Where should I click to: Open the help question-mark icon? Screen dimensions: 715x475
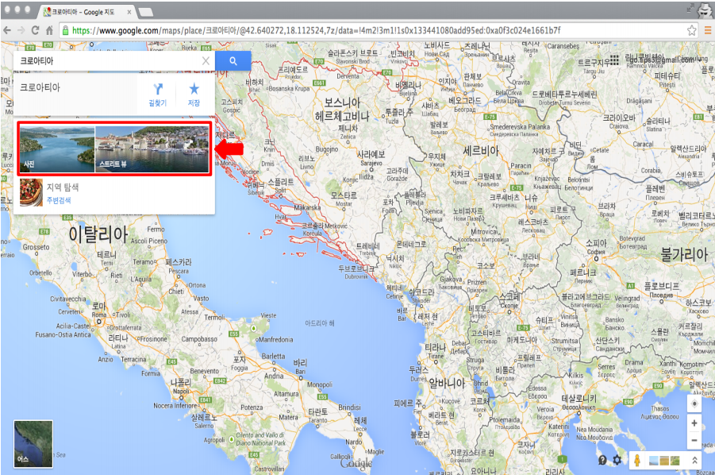(602, 460)
